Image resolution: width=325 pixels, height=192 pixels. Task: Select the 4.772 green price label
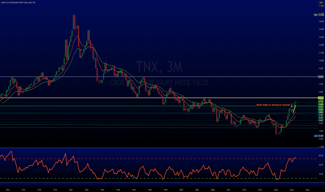321,102
